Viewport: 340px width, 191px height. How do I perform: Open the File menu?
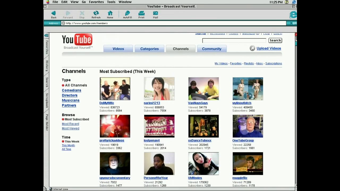[x=55, y=2]
